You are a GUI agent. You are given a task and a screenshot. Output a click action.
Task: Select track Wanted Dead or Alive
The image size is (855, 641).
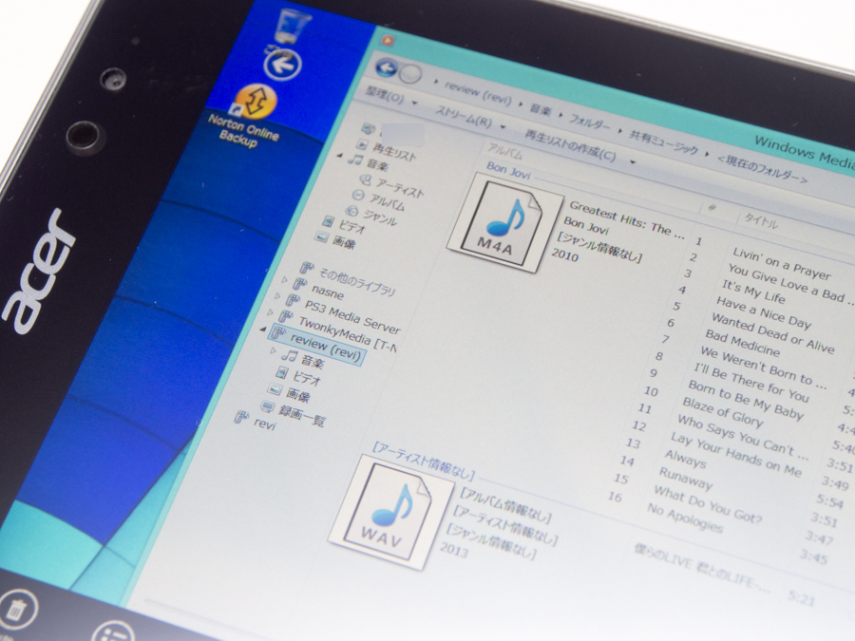772,333
